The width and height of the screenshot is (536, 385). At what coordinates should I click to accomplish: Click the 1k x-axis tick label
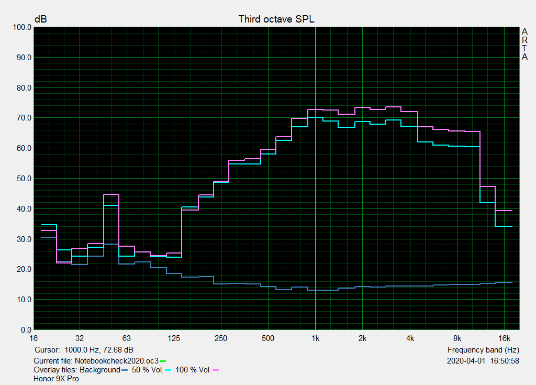315,338
